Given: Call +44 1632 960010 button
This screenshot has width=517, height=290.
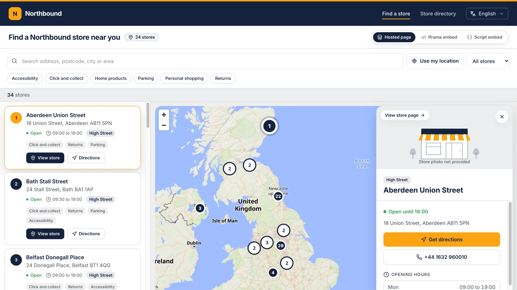Looking at the screenshot, I should tap(442, 257).
